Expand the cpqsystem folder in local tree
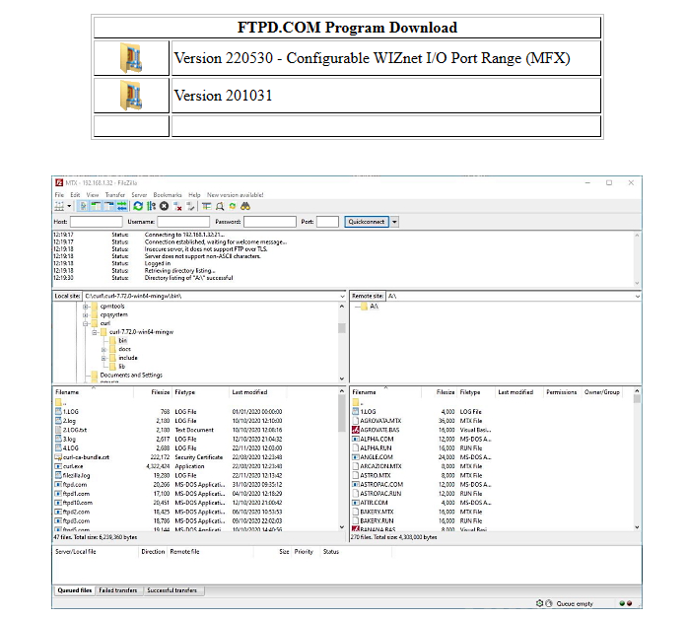The width and height of the screenshot is (687, 618). (x=86, y=314)
